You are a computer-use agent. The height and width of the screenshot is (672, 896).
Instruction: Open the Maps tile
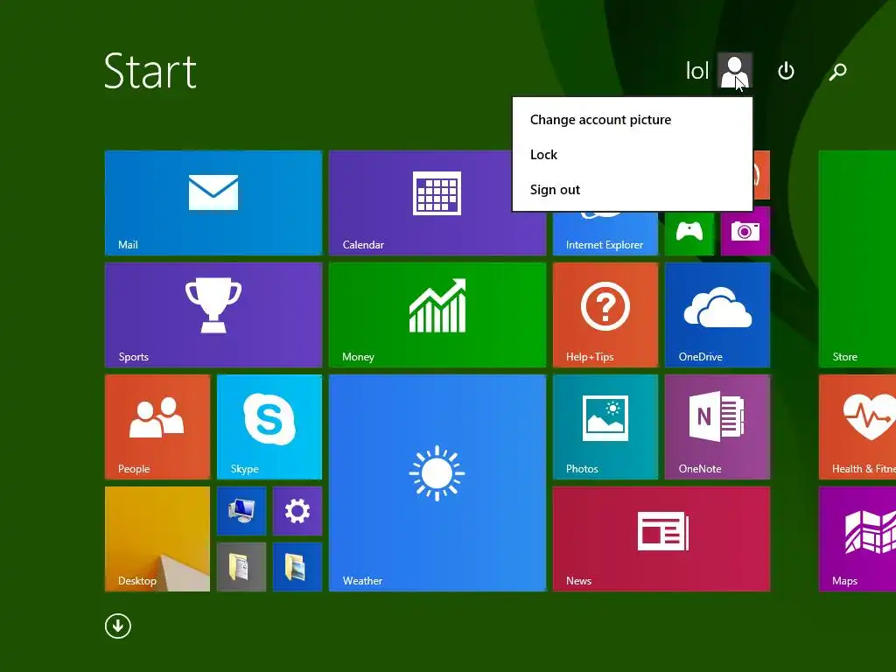pyautogui.click(x=857, y=539)
